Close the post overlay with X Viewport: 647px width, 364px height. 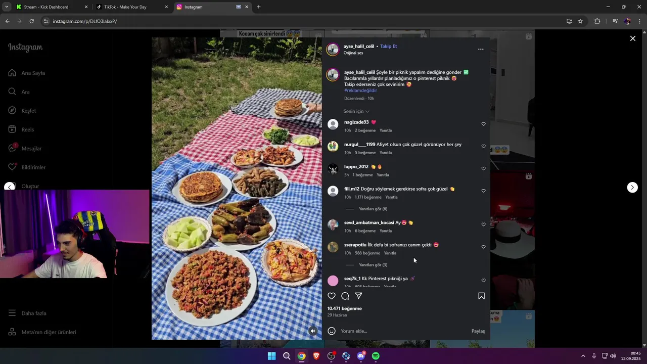tap(632, 38)
